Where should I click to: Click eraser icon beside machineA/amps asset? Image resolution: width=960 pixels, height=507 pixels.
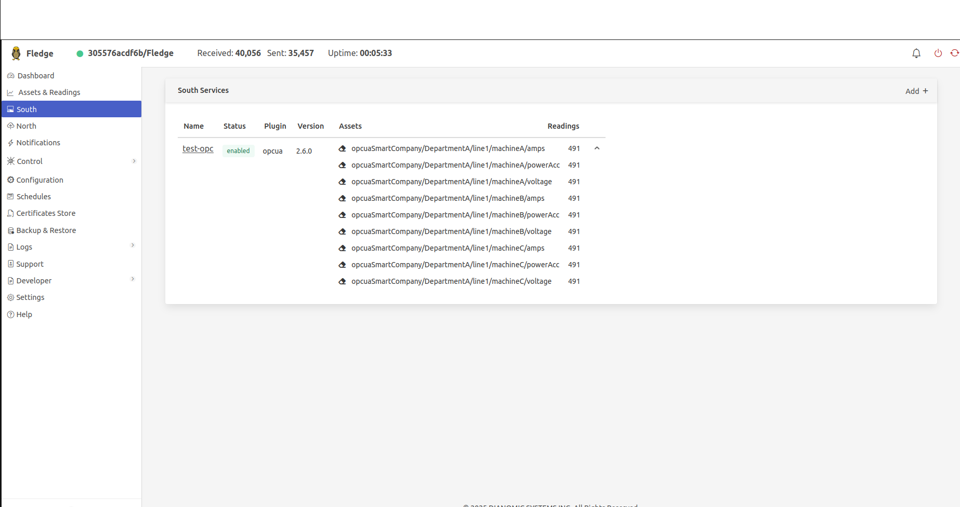tap(342, 148)
